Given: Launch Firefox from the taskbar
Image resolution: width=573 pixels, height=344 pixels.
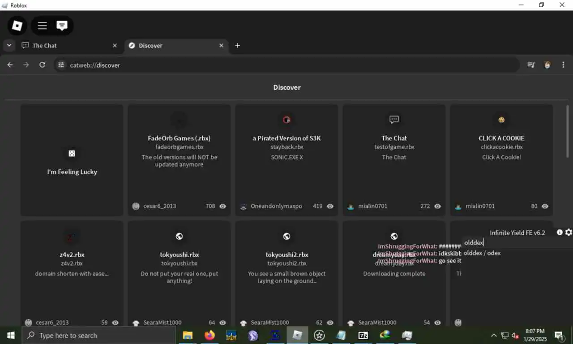Looking at the screenshot, I should click(x=210, y=335).
